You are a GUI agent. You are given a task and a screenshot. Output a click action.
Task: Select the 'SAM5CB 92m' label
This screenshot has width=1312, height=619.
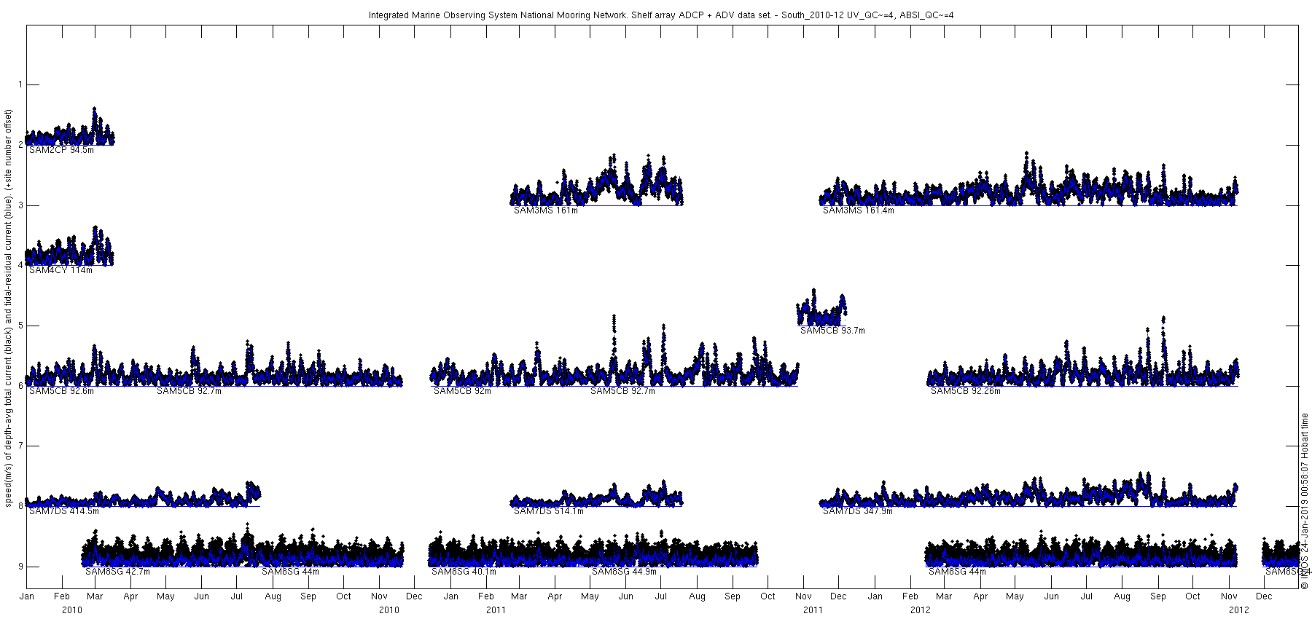(462, 391)
